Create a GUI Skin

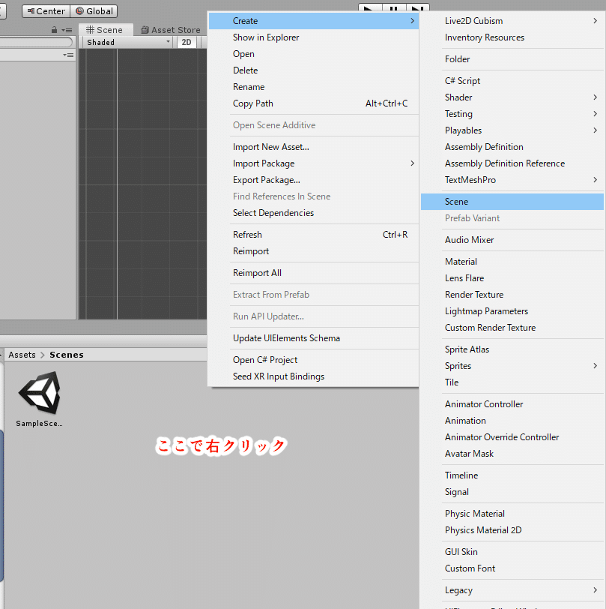tap(512, 552)
